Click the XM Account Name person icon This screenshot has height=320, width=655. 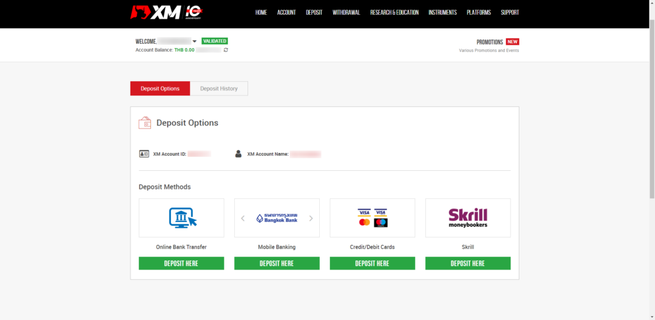tap(239, 154)
